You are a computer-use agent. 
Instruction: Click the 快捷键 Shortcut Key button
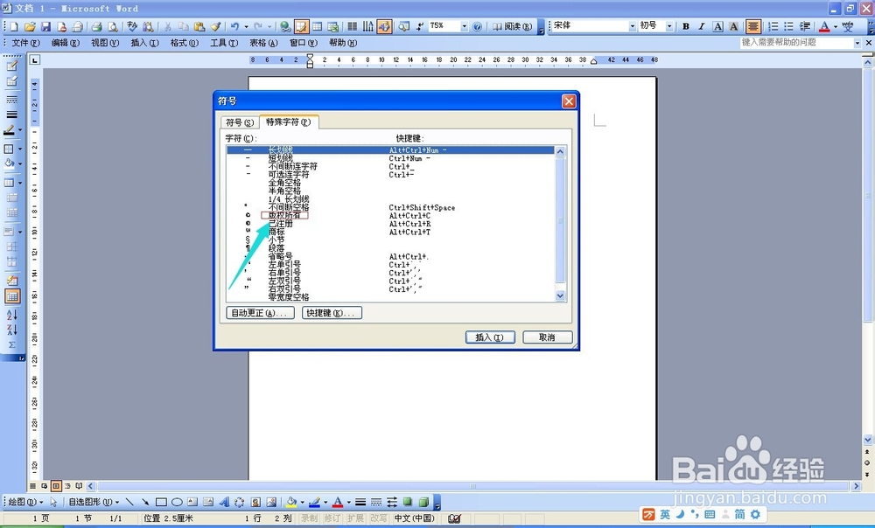(332, 313)
